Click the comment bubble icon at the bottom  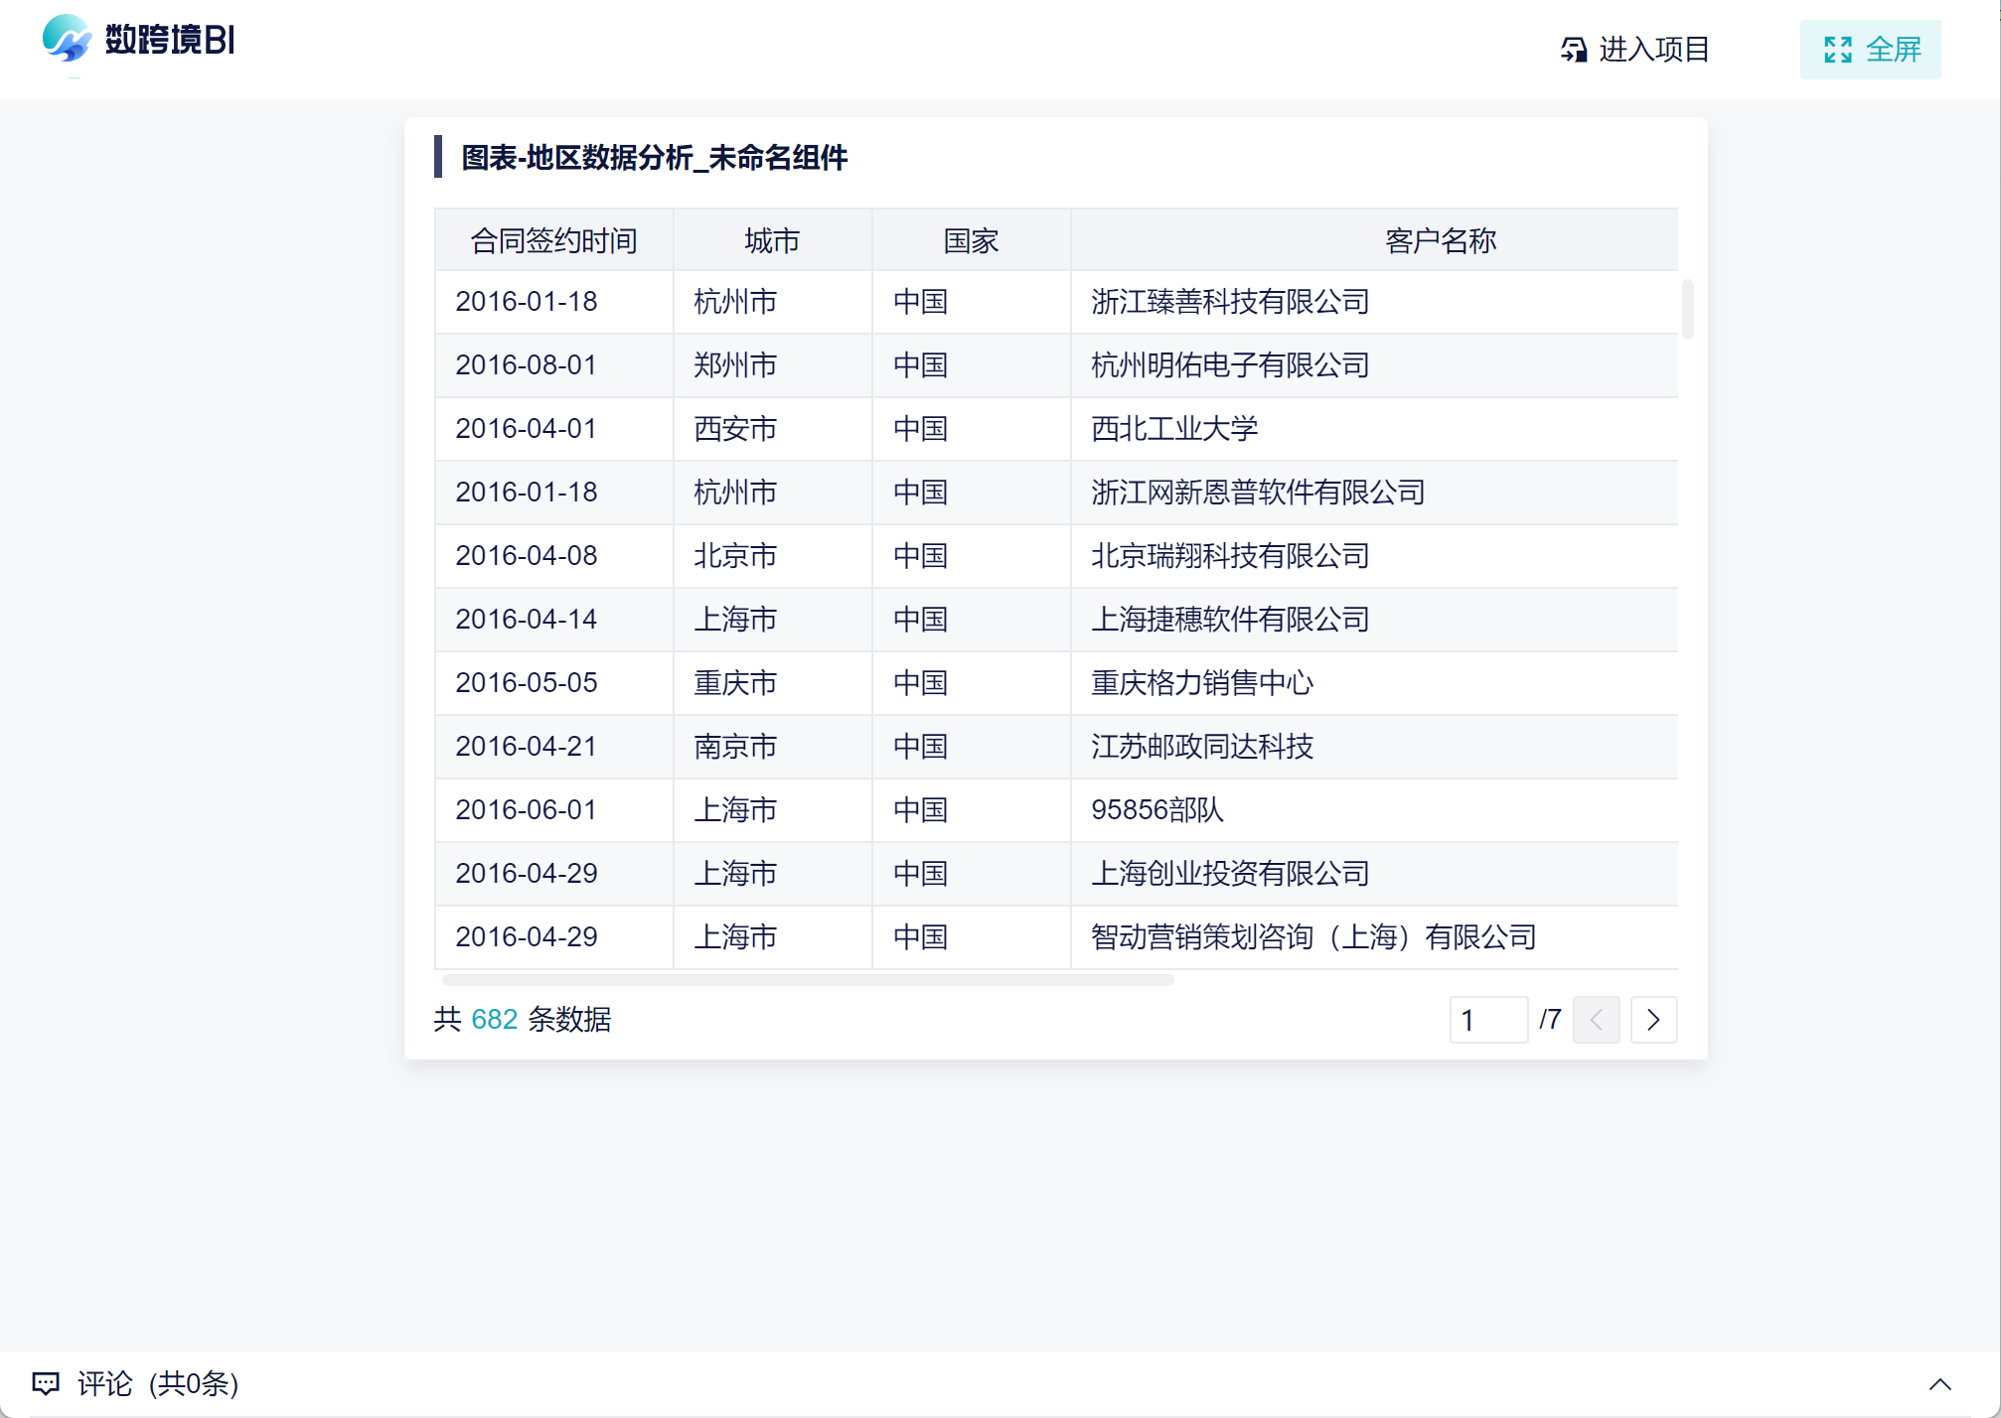click(46, 1383)
